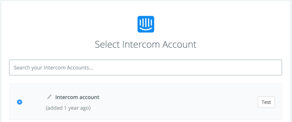Click inside the account search box
292x122 pixels.
pos(146,68)
